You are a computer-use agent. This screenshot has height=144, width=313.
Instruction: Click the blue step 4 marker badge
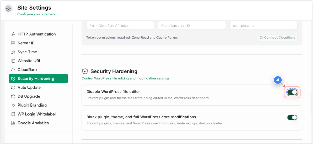(x=278, y=80)
